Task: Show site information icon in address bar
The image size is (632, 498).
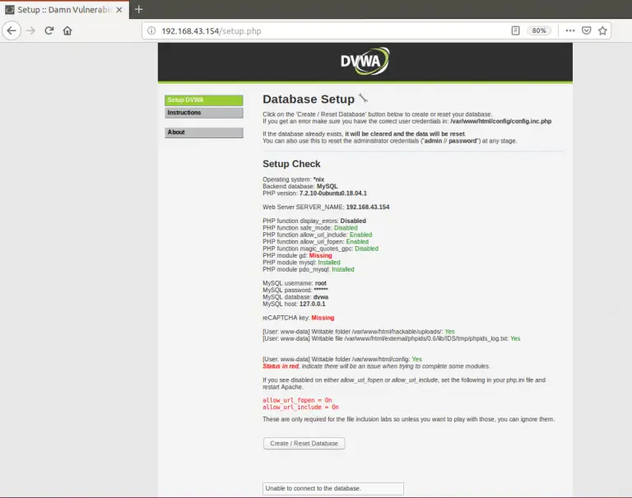Action: [151, 30]
